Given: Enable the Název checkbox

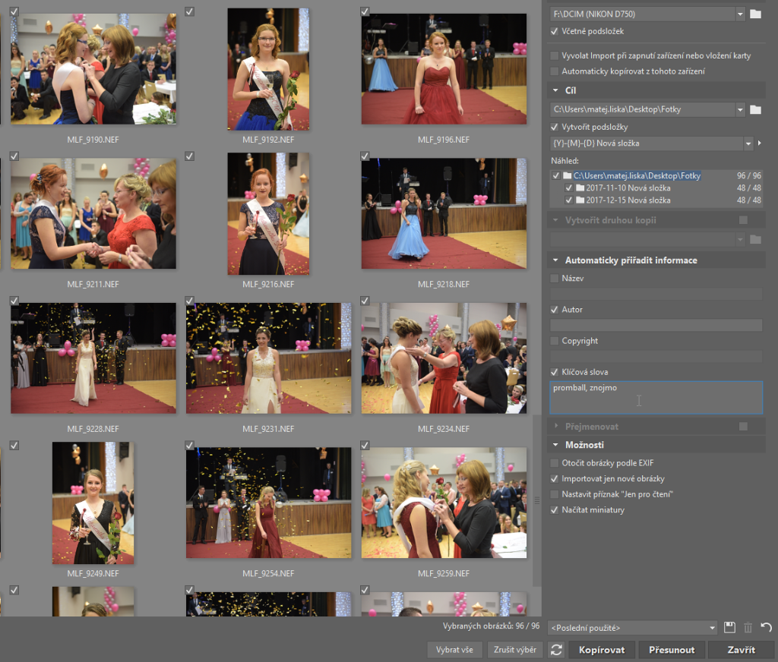Looking at the screenshot, I should [x=554, y=278].
